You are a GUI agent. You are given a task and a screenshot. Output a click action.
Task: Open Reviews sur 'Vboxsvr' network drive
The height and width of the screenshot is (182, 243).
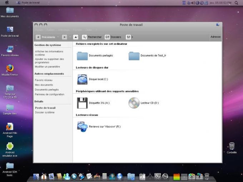(x=83, y=126)
